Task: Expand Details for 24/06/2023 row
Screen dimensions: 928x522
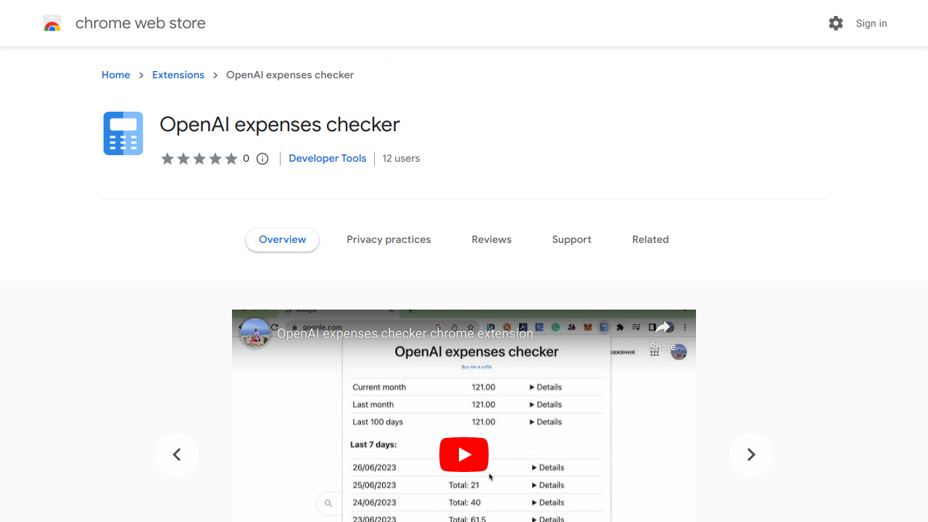Action: pyautogui.click(x=548, y=502)
